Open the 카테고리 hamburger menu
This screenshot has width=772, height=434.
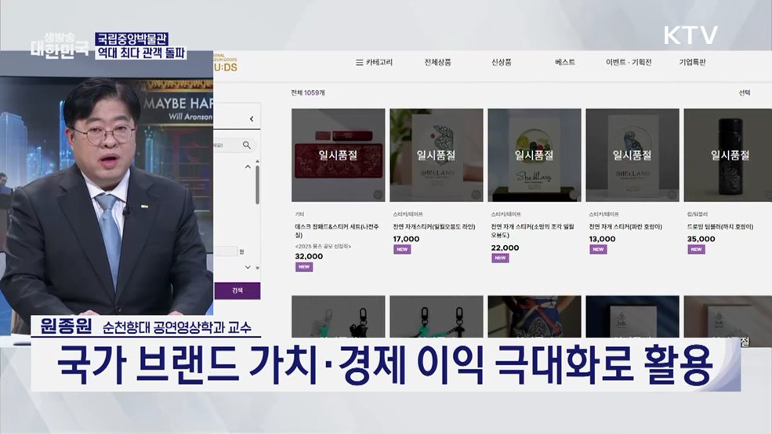tap(374, 63)
